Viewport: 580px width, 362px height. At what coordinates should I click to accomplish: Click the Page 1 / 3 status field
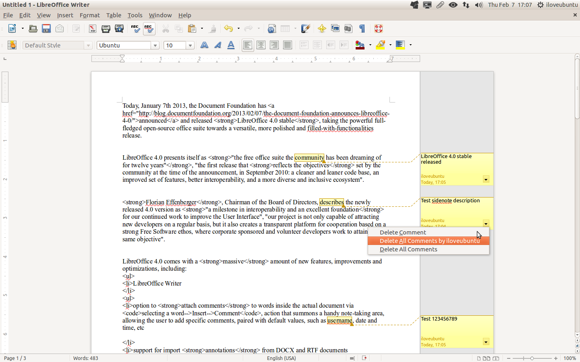[x=15, y=358]
